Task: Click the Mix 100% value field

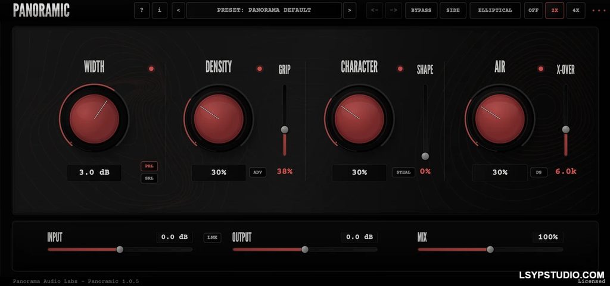Action: coord(548,237)
